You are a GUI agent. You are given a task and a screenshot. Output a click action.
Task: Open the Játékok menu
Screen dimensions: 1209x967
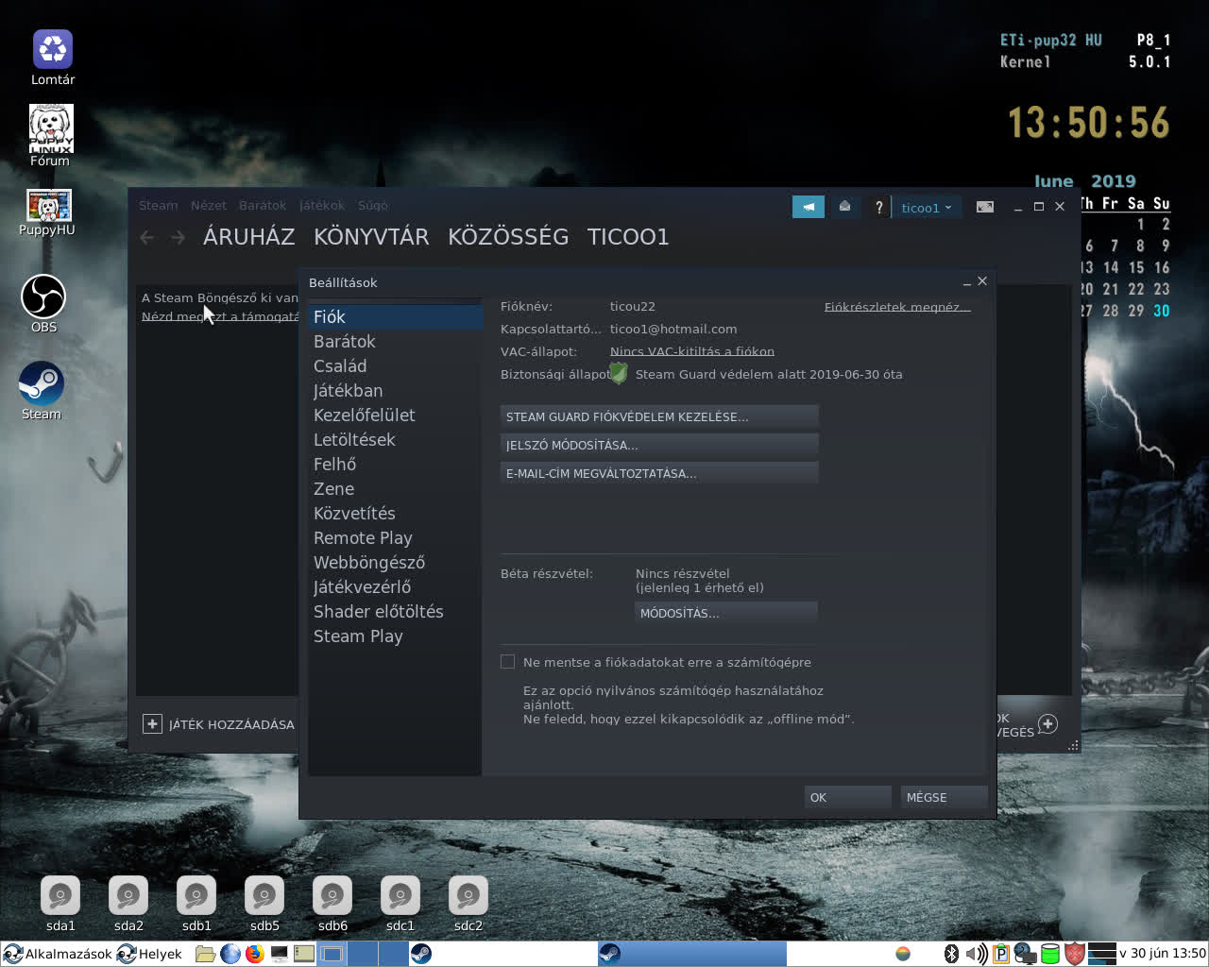click(322, 205)
